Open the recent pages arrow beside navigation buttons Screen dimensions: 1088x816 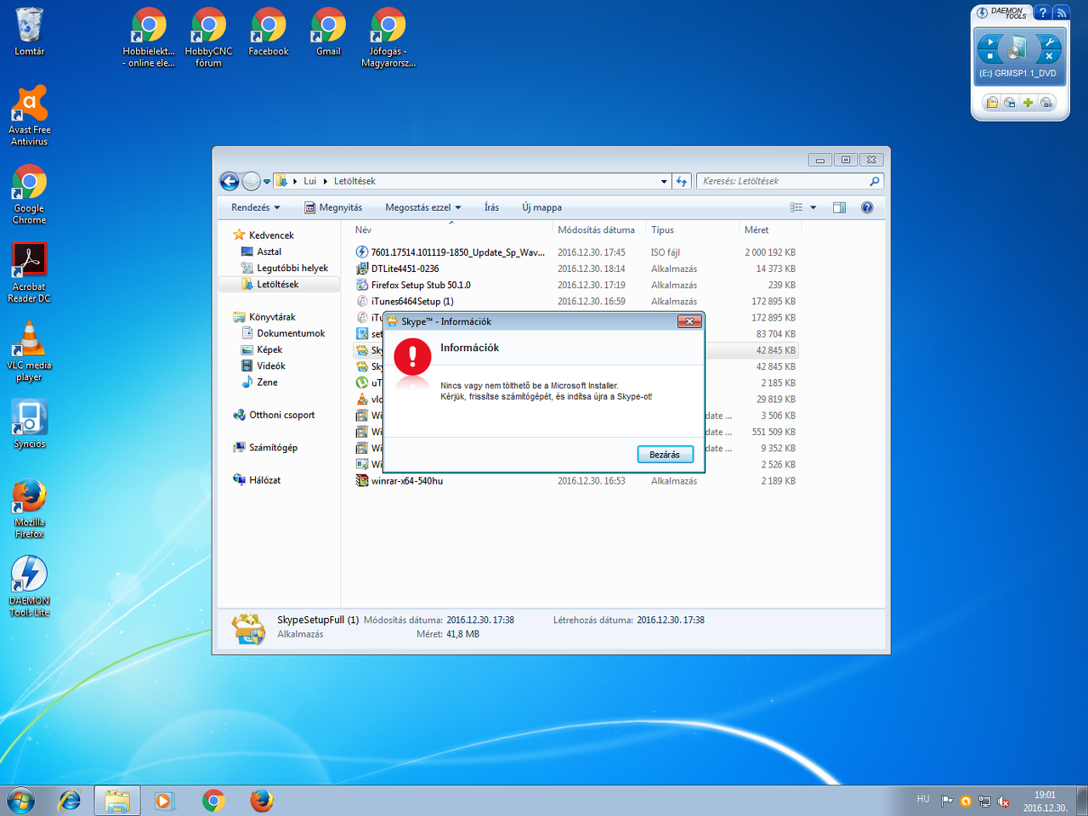(267, 181)
